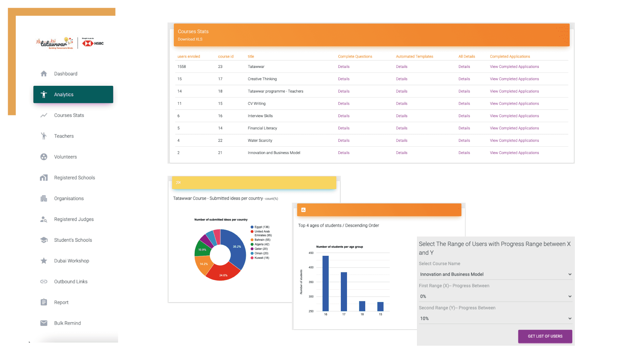Click the Outbound Links chain icon
This screenshot has width=625, height=351.
pos(44,282)
